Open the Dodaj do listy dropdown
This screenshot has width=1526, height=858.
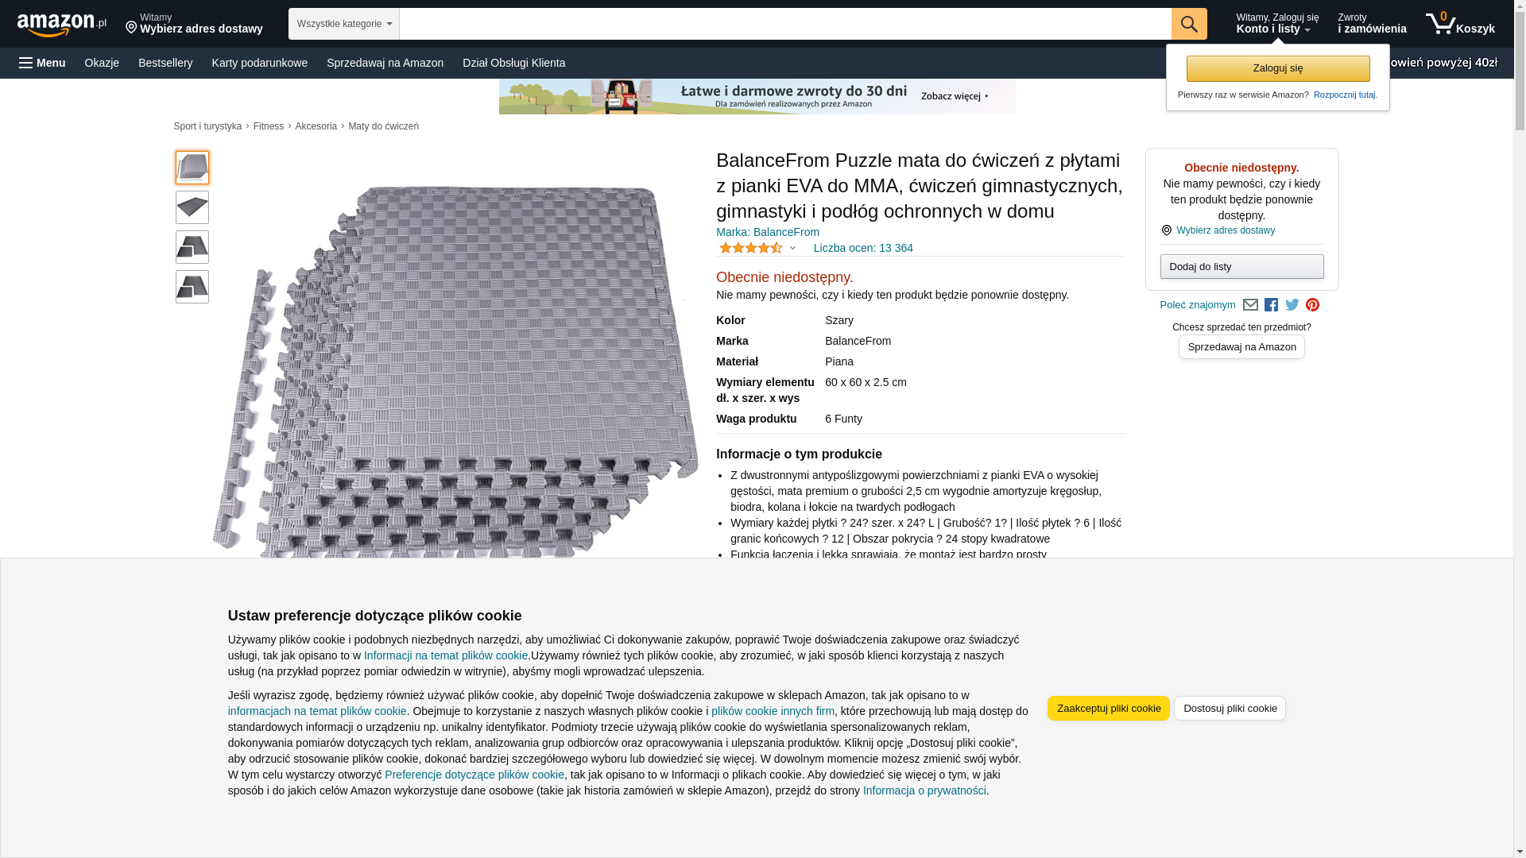tap(1241, 267)
